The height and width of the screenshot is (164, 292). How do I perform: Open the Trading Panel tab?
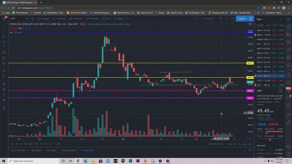tap(88, 150)
